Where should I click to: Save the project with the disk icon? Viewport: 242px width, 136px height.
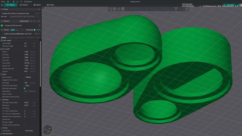pyautogui.click(x=14, y=2)
